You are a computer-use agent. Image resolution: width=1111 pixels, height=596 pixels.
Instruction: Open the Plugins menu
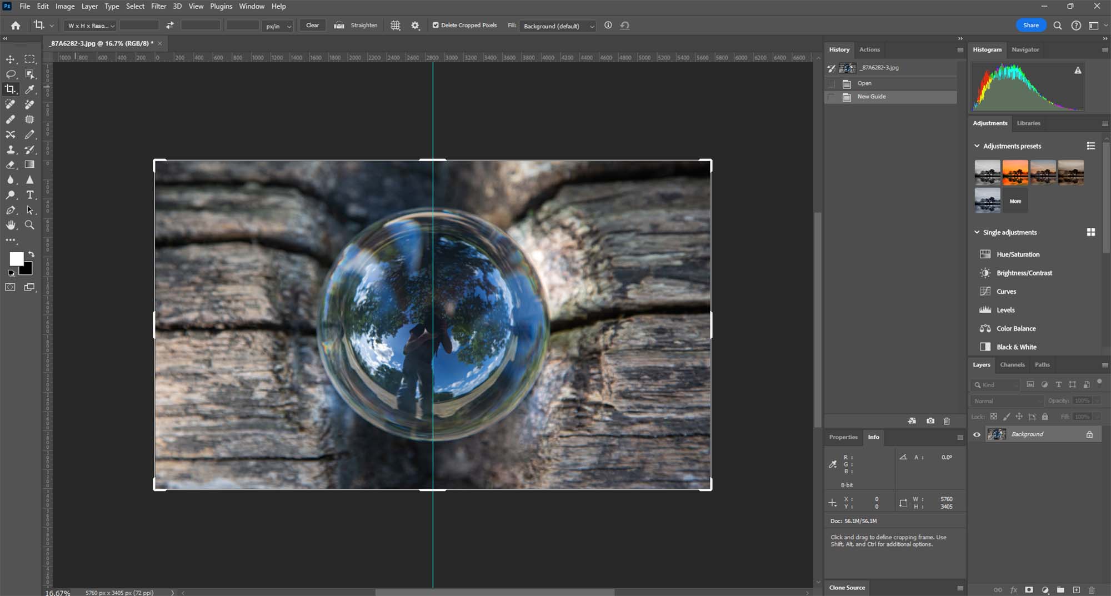point(221,6)
